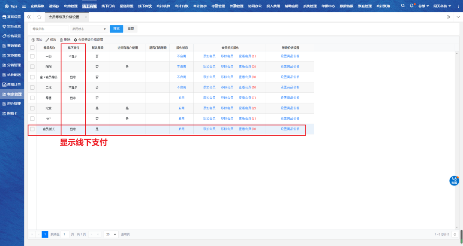Click the 客服 customer service floating icon

pos(454,181)
